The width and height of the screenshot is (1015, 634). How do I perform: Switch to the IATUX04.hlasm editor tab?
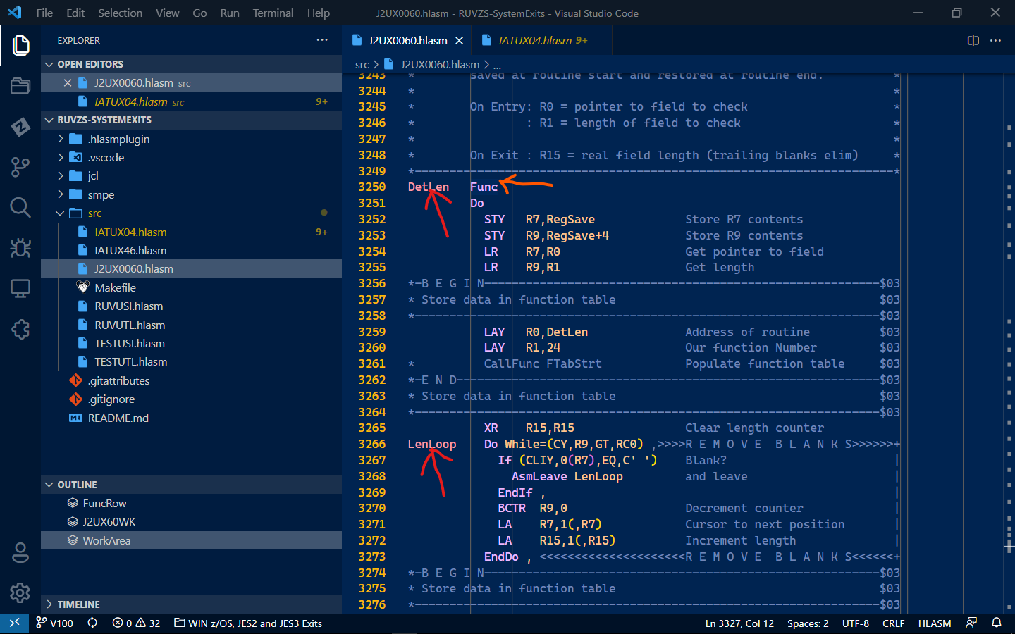541,41
